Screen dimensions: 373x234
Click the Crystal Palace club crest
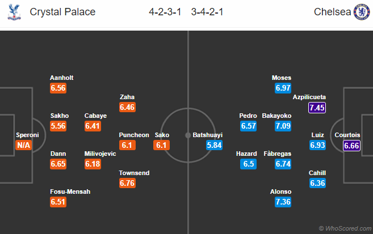(12, 12)
